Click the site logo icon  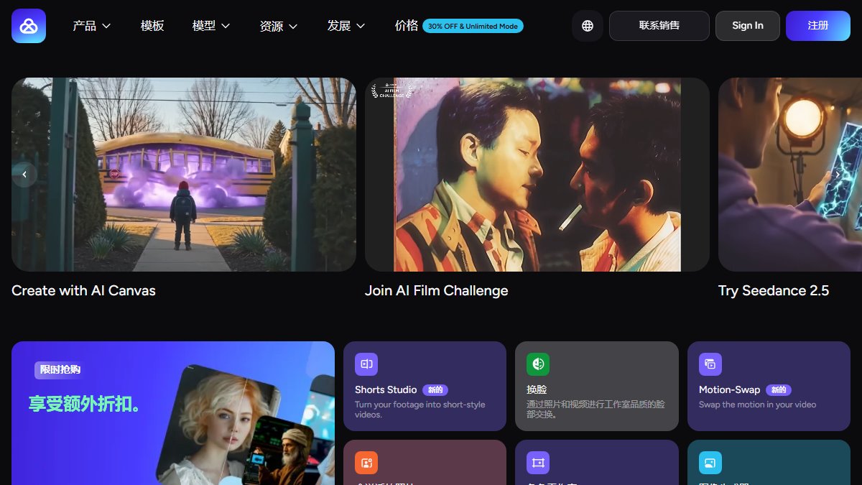[x=29, y=26]
